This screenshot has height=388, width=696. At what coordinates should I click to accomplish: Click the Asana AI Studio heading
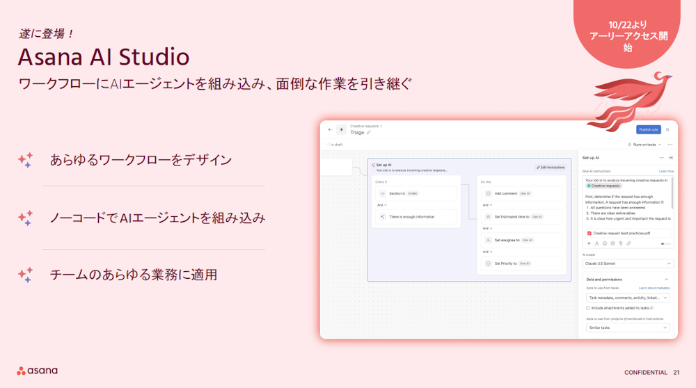[104, 57]
